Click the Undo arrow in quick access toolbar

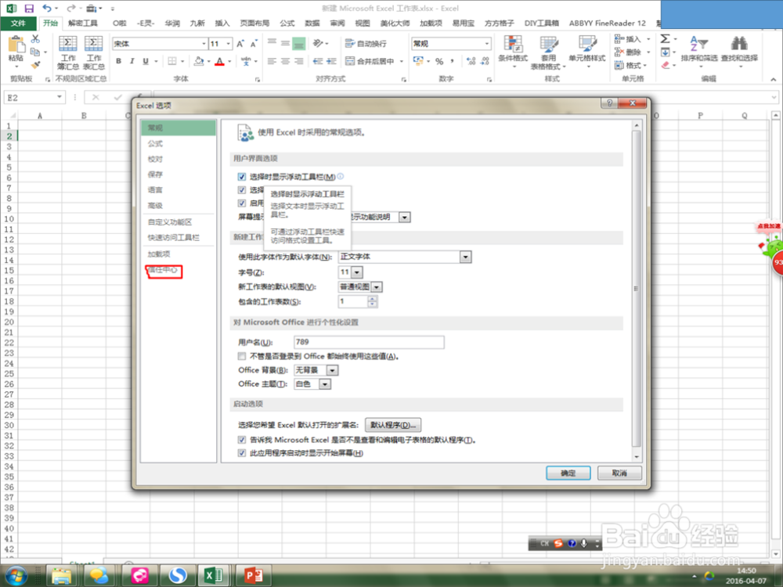tap(47, 9)
